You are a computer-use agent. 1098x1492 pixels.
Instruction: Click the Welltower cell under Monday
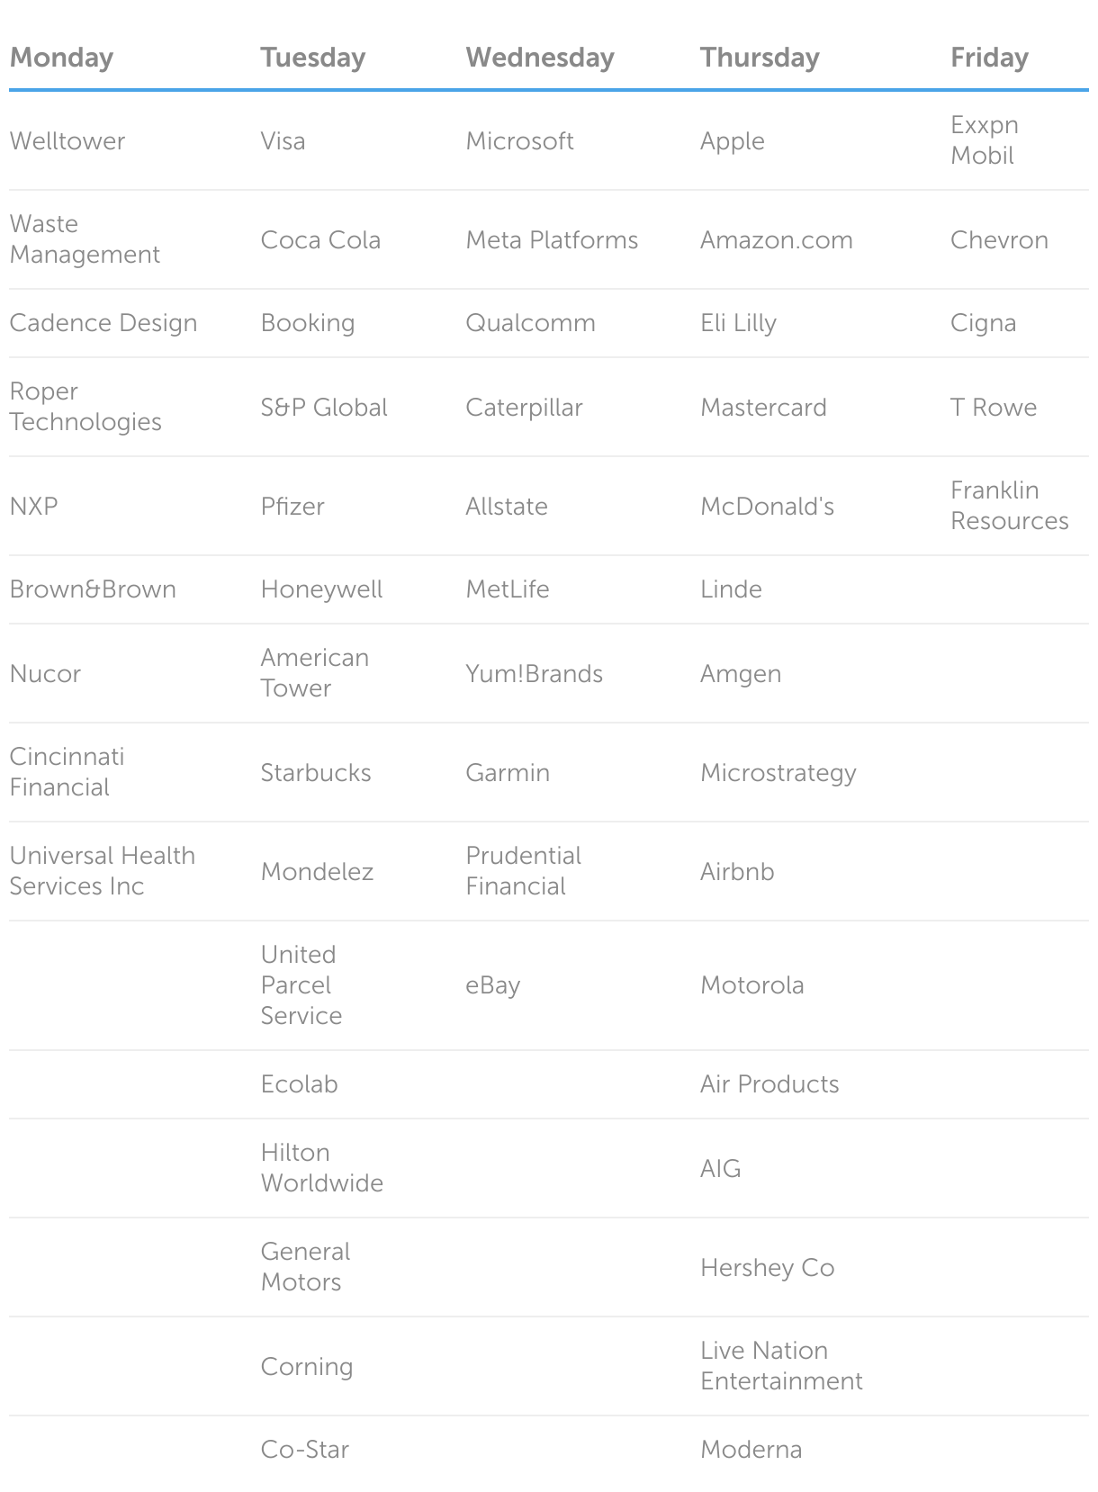coord(67,141)
